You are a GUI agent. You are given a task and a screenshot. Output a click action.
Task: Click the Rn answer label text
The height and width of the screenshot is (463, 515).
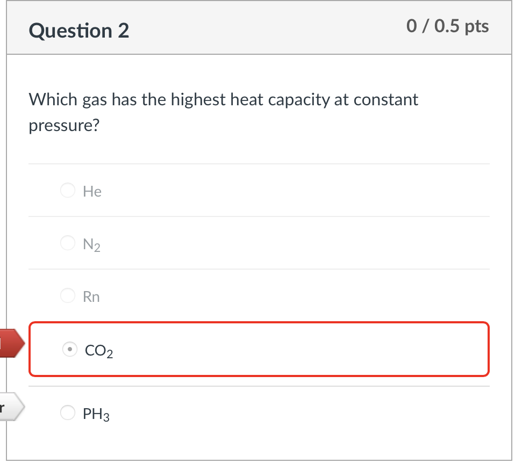[91, 296]
